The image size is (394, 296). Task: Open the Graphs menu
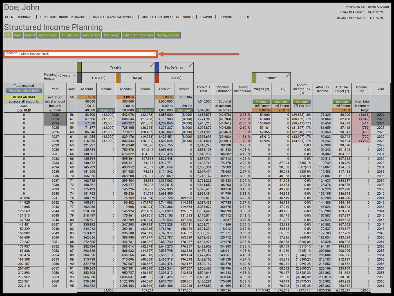(x=206, y=17)
